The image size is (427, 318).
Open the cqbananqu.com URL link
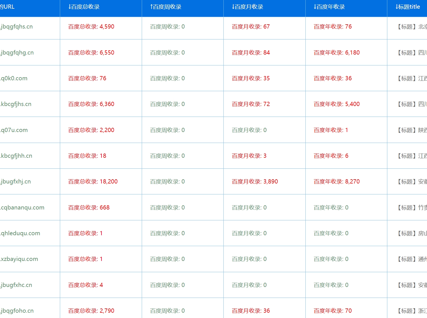(22, 208)
